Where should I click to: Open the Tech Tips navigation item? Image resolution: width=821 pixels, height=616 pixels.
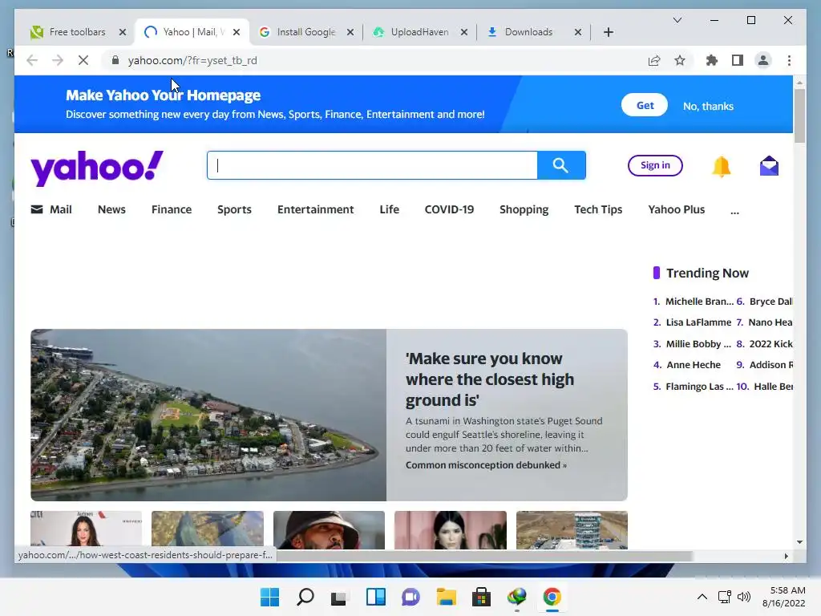point(598,209)
